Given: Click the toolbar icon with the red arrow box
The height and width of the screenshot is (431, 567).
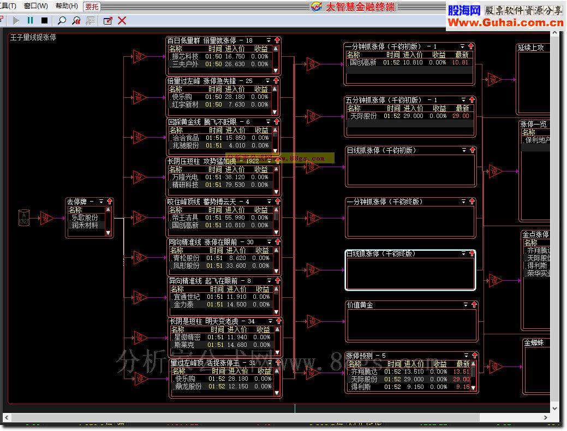Looking at the screenshot, I should coord(108,21).
